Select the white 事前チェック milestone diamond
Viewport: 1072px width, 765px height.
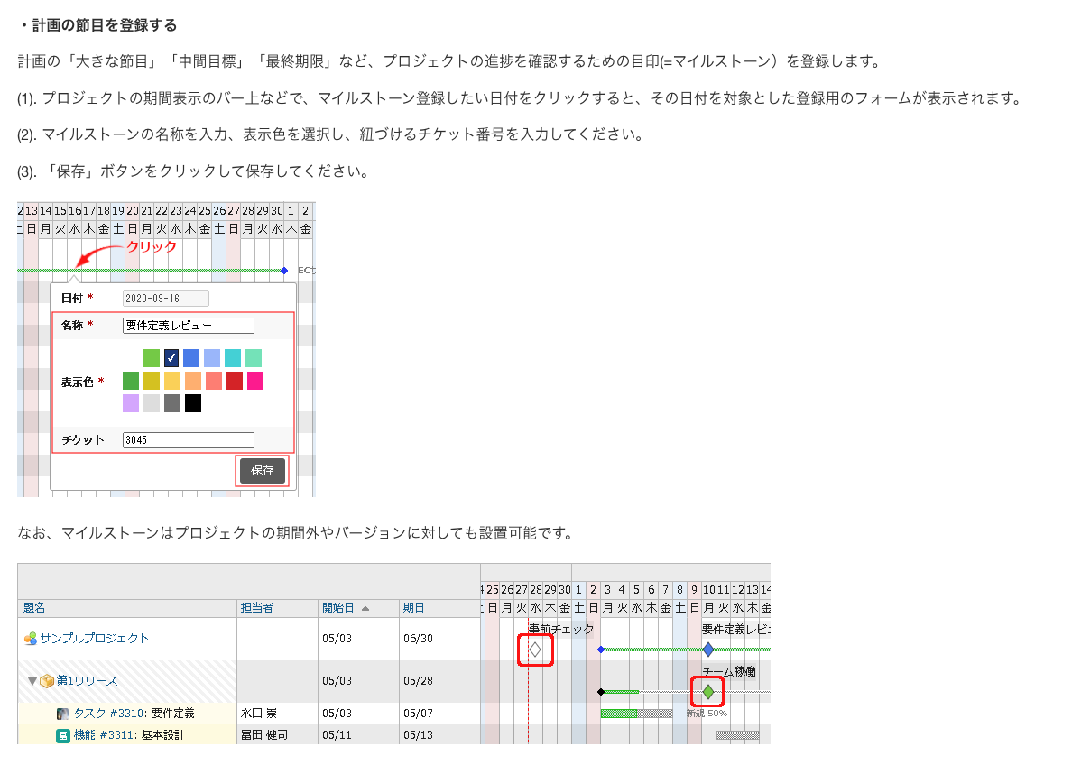point(535,649)
